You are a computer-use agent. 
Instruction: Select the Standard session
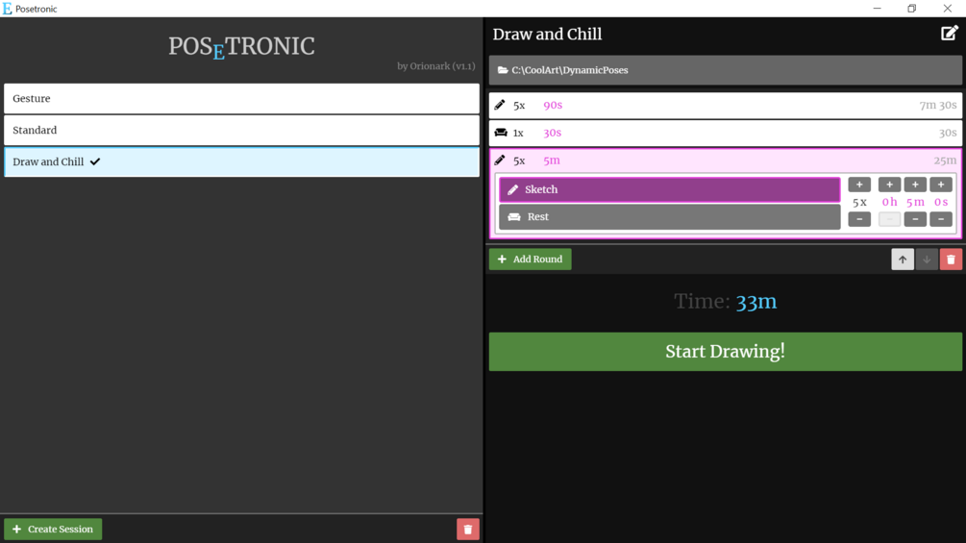[241, 131]
